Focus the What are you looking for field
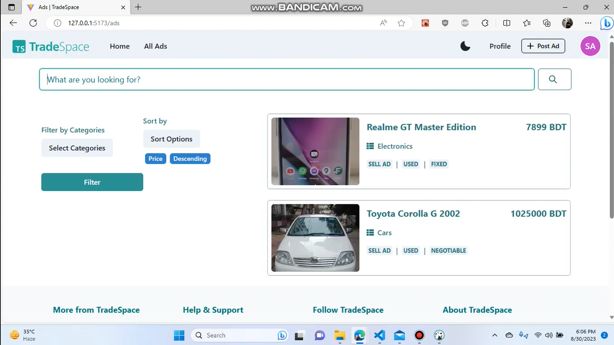614x345 pixels. coord(287,79)
